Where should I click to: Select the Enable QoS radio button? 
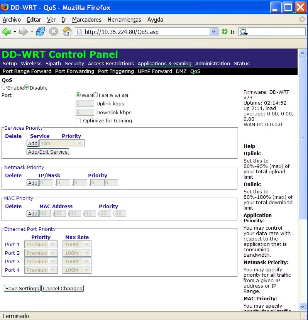point(4,88)
